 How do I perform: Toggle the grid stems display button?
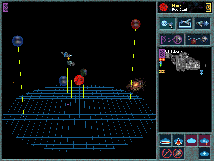(204, 141)
